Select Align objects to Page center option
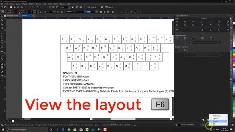Screen dimensions: 235x132 (194, 38)
